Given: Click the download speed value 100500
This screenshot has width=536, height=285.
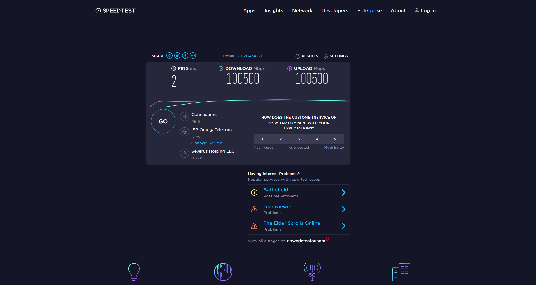Looking at the screenshot, I should 243,79.
